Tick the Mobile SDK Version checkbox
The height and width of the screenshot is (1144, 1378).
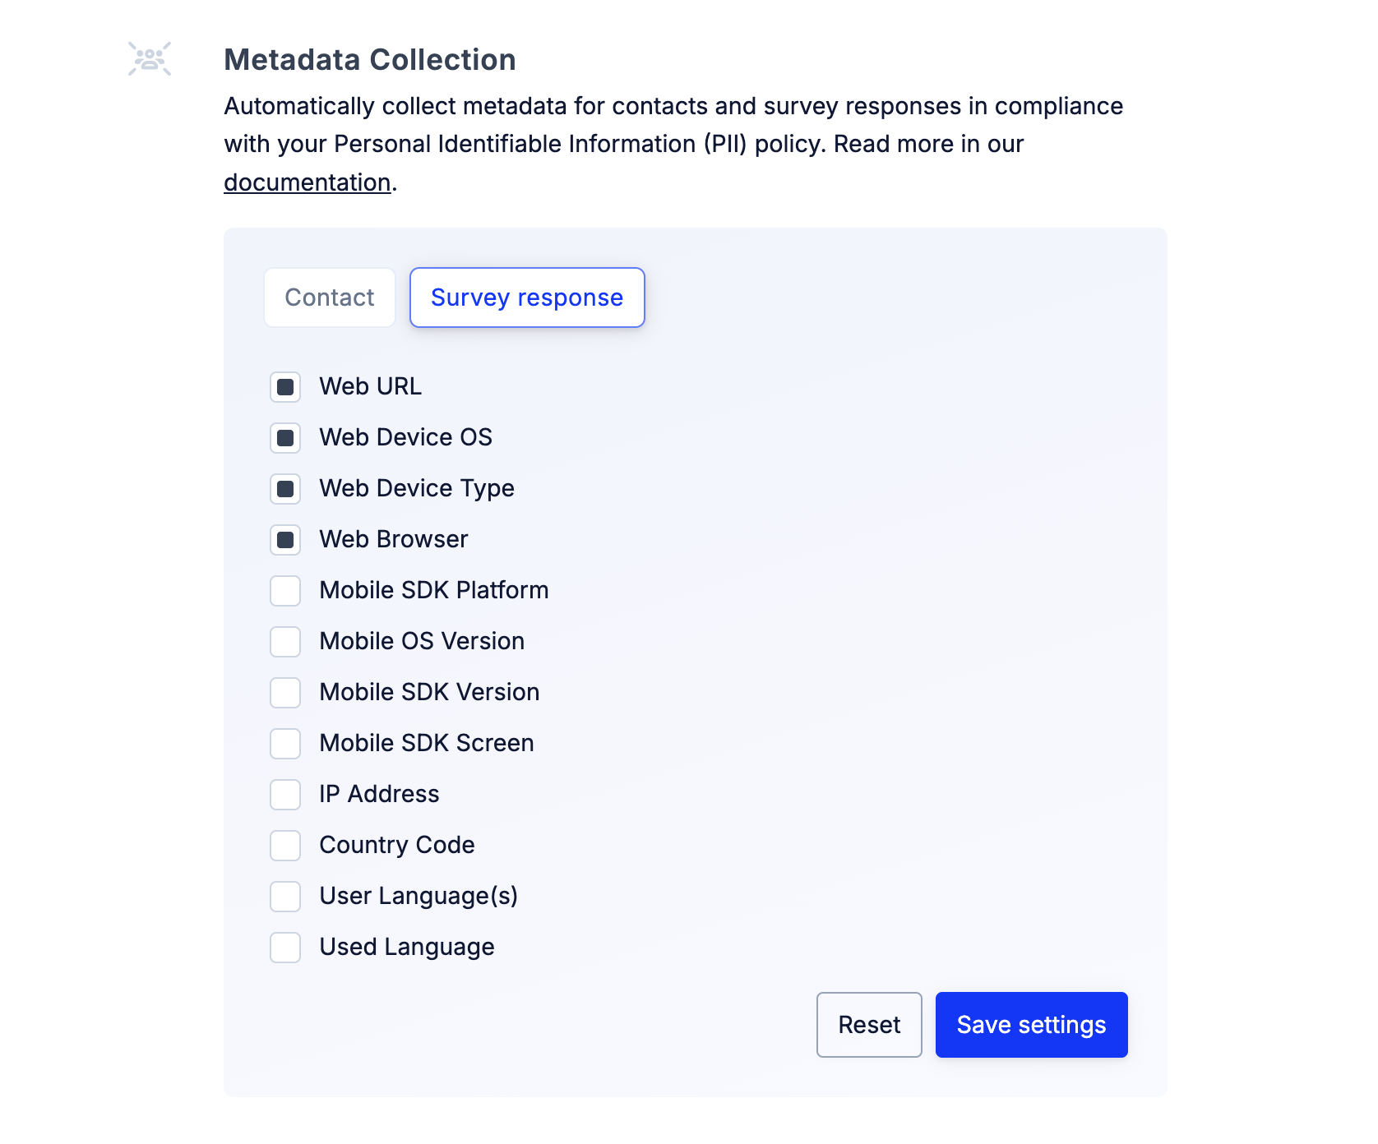tap(285, 693)
